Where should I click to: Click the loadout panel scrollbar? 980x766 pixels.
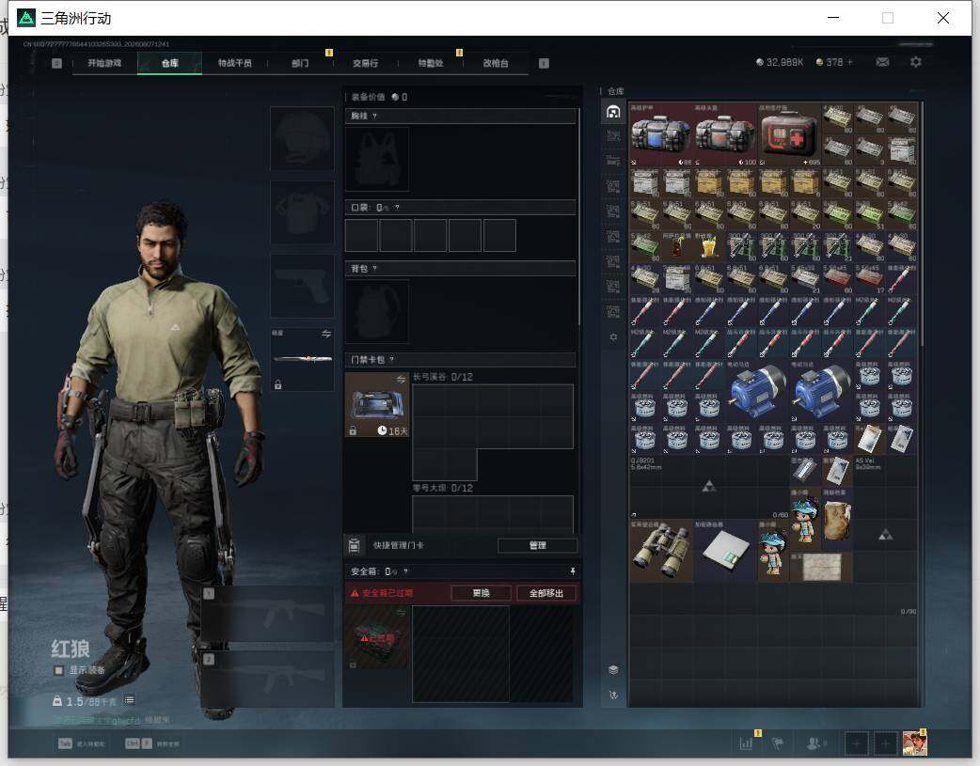click(580, 215)
